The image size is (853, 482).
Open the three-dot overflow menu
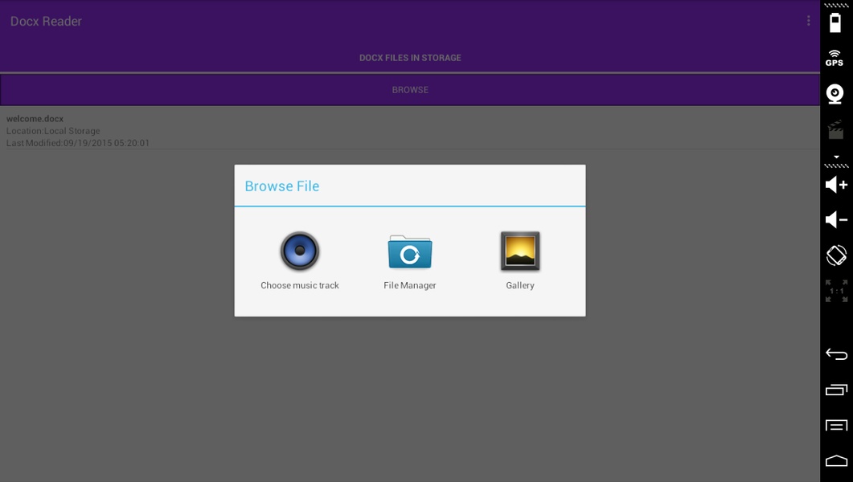(809, 21)
